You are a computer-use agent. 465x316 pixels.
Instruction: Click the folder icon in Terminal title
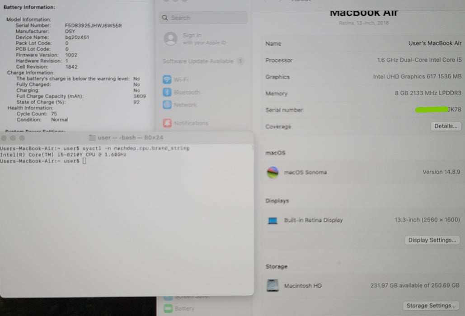(x=92, y=138)
